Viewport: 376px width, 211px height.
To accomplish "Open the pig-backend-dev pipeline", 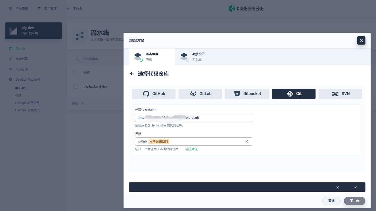I will pyautogui.click(x=95, y=87).
